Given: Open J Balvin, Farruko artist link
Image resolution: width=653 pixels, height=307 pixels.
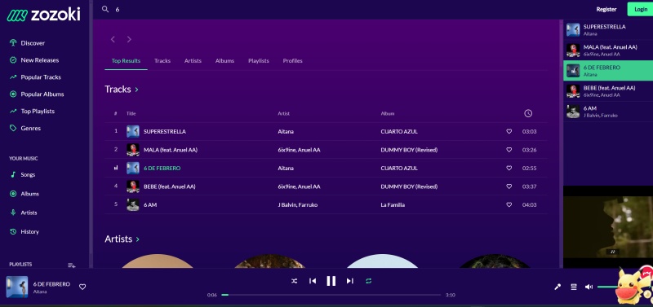Looking at the screenshot, I should pos(298,204).
